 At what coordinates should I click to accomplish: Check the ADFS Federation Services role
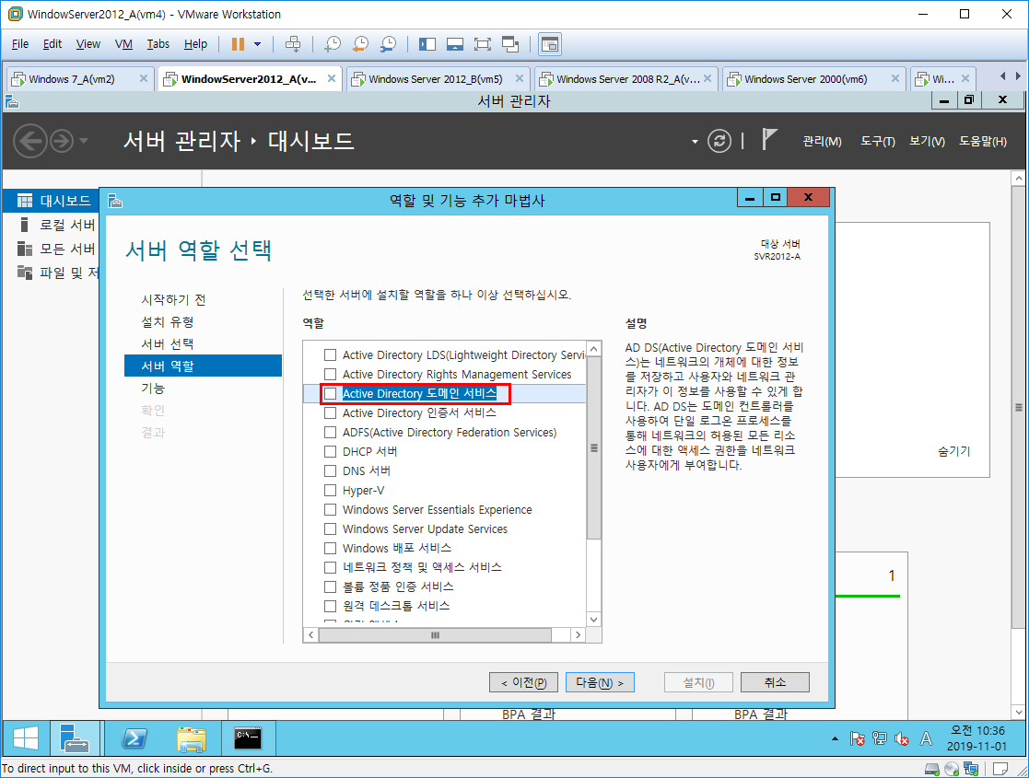[x=330, y=433]
